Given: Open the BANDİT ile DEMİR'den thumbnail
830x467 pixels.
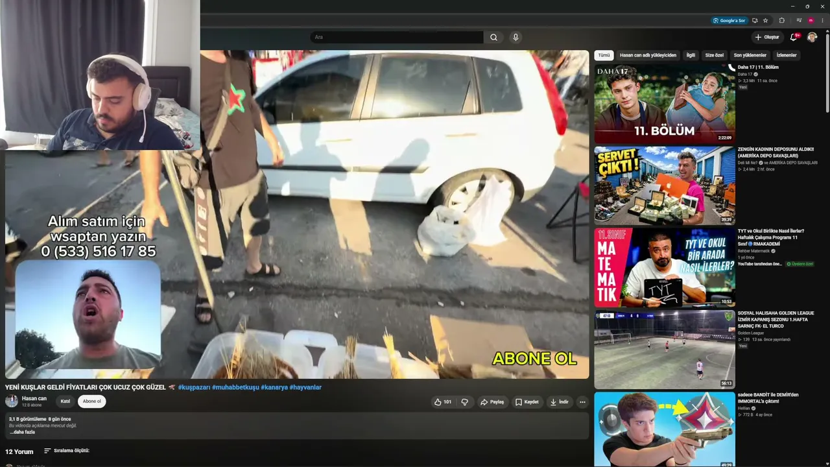Looking at the screenshot, I should pyautogui.click(x=665, y=429).
